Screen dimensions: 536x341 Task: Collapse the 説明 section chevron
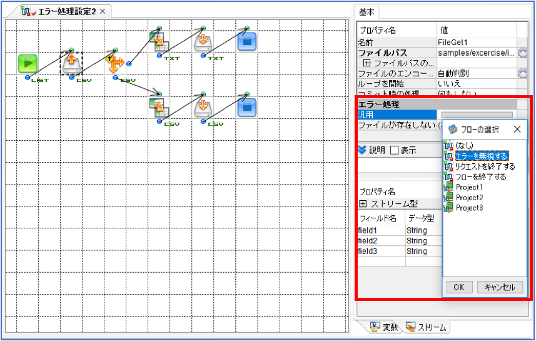tap(362, 150)
